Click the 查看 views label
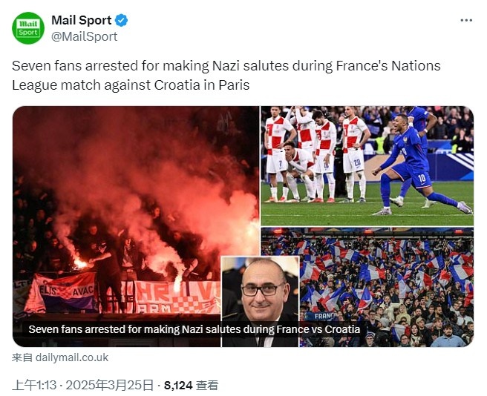 click(x=208, y=385)
